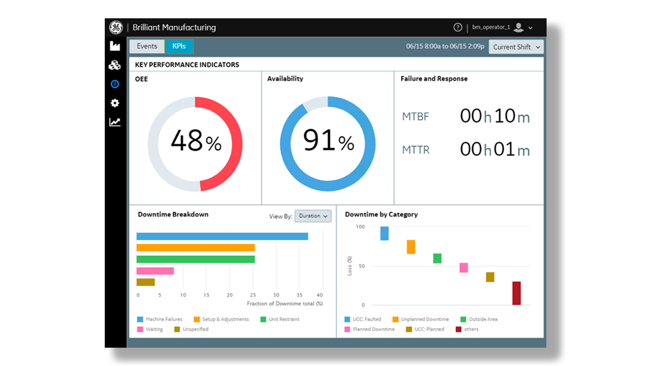Image resolution: width=651 pixels, height=366 pixels.
Task: Click the bm_operator_1 username
Action: [491, 27]
